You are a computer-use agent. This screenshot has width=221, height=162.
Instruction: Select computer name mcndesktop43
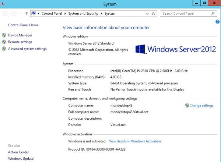pos(121,106)
